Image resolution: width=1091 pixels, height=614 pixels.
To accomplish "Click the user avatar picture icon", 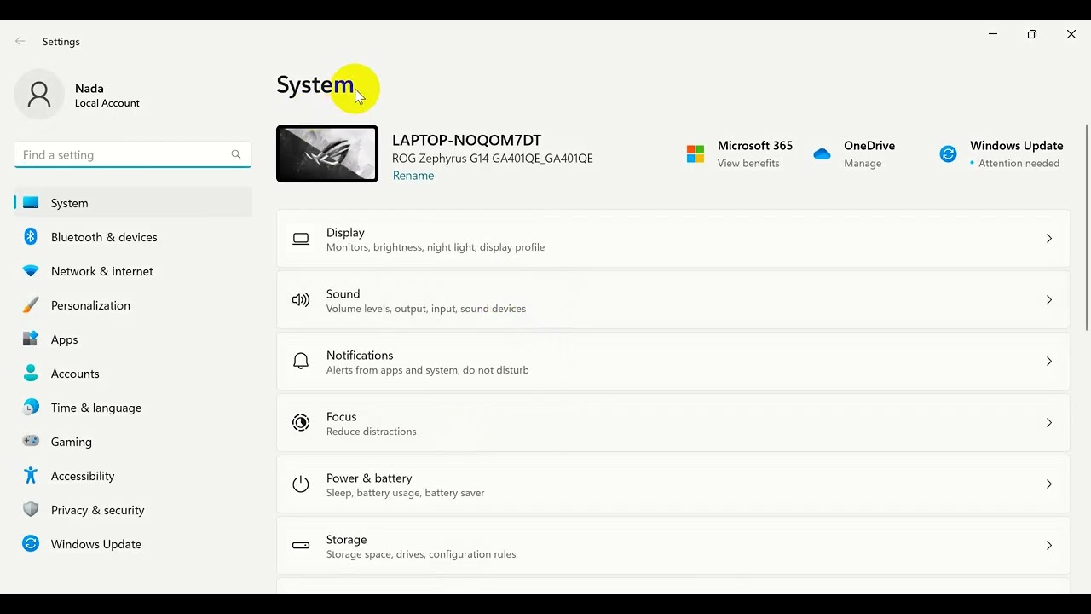I will point(39,94).
